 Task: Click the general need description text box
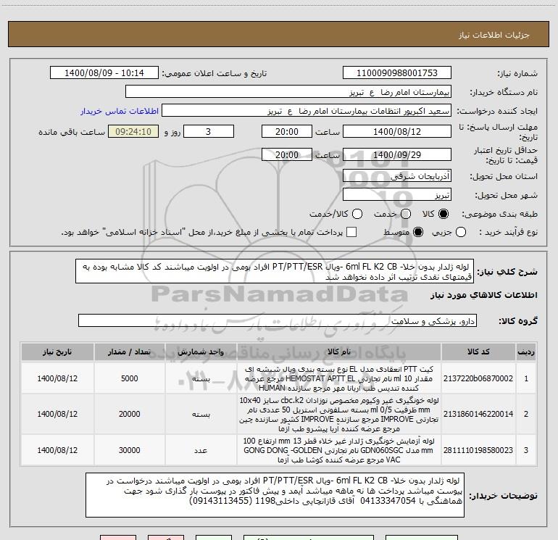pos(275,271)
